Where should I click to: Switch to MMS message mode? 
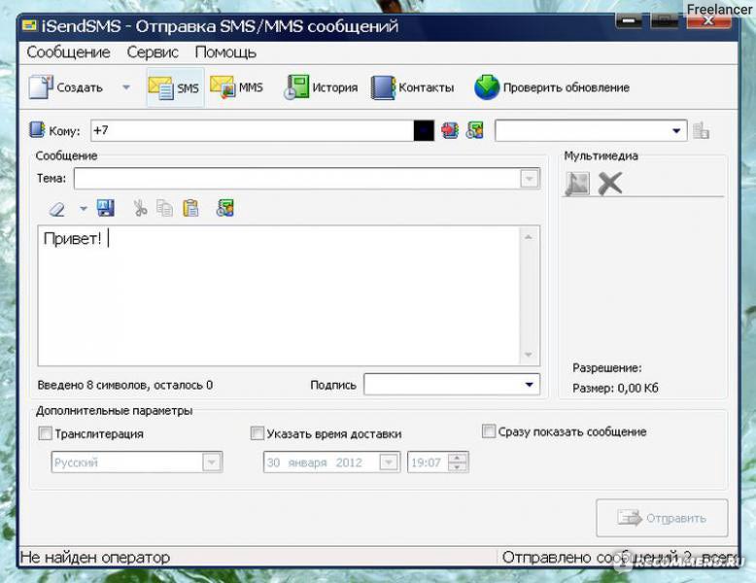[237, 87]
